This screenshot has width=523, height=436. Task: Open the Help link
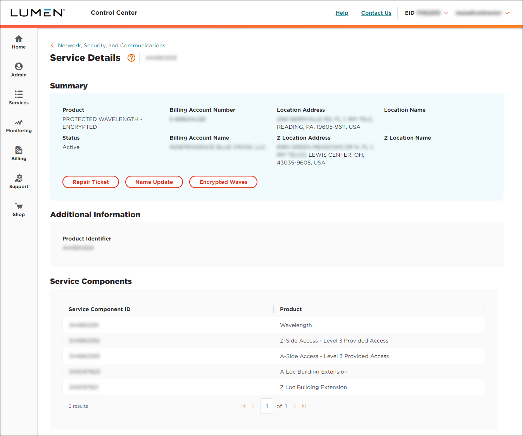pos(342,13)
